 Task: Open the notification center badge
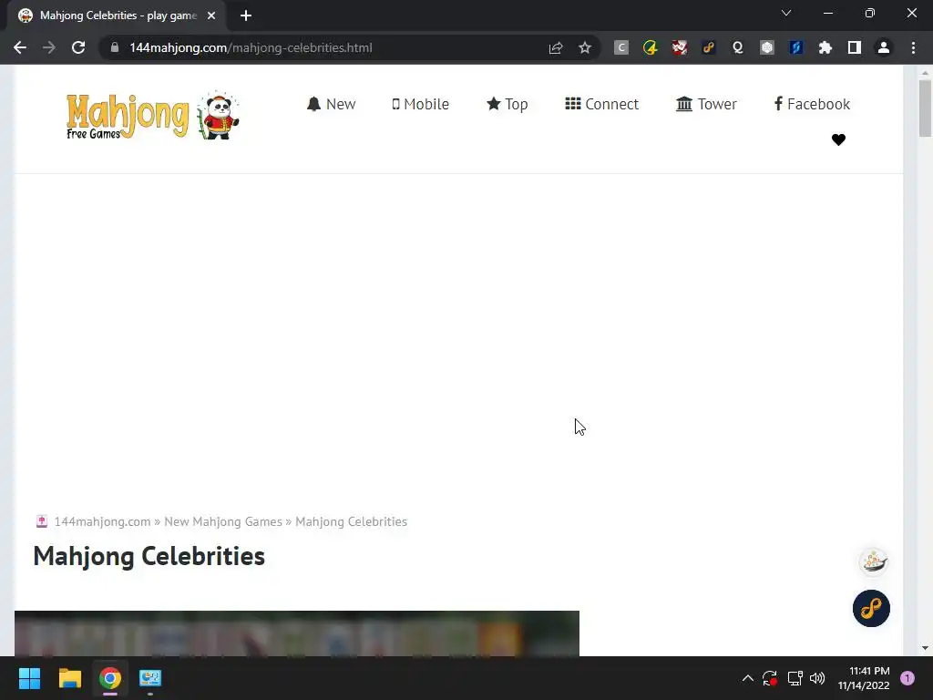click(907, 678)
